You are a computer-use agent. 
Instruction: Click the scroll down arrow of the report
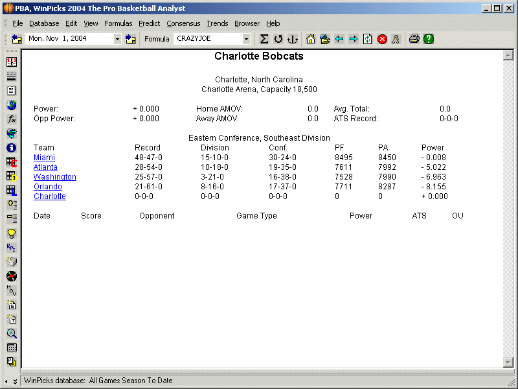(x=508, y=362)
